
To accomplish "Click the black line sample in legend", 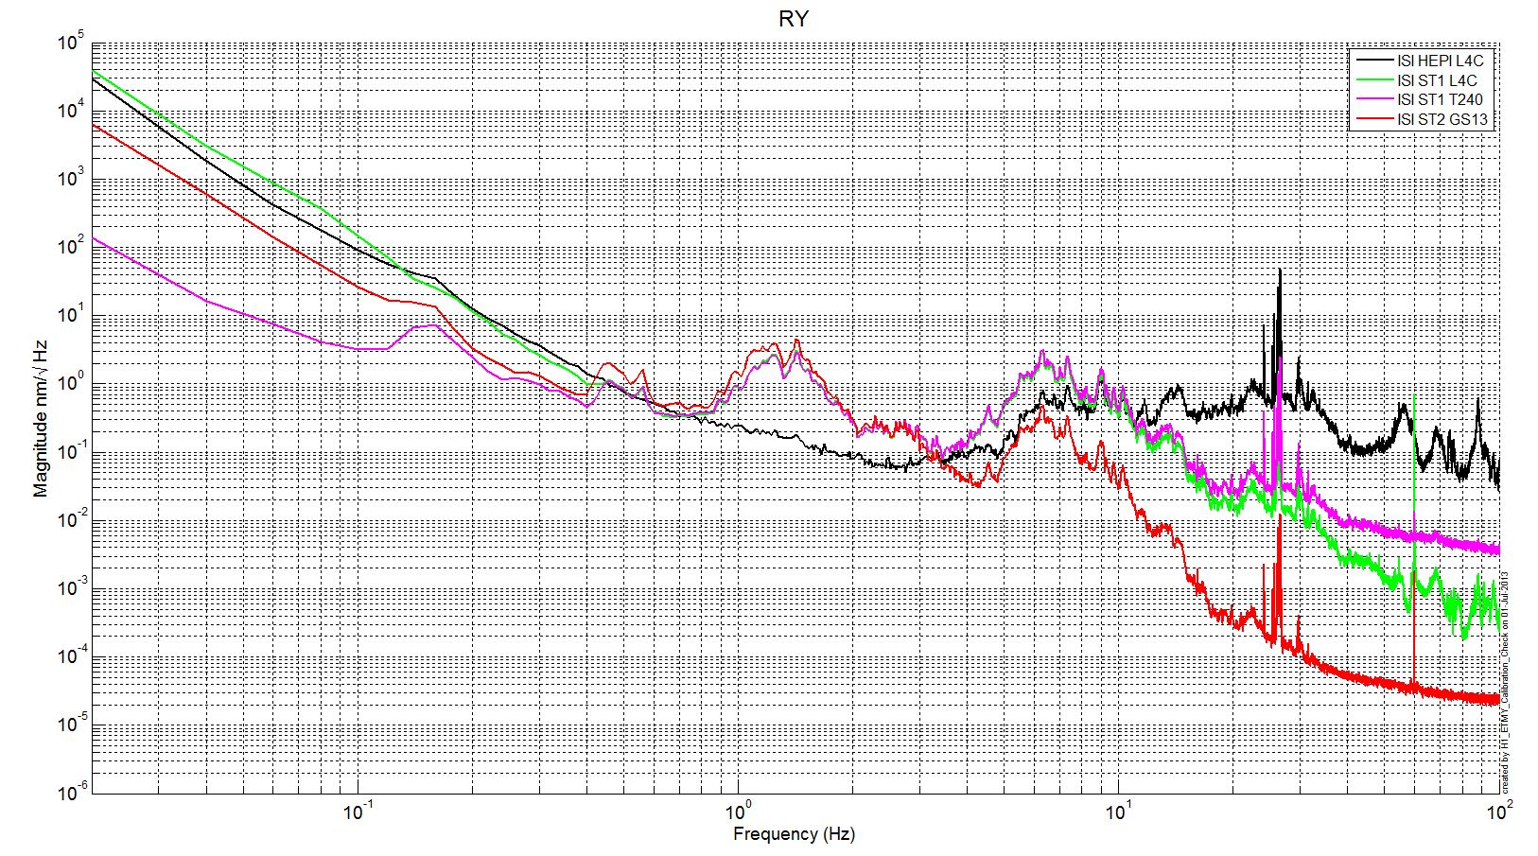I will pos(1372,61).
